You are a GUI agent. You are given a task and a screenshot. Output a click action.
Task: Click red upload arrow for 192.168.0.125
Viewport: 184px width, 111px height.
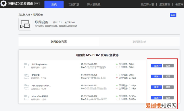117,78
